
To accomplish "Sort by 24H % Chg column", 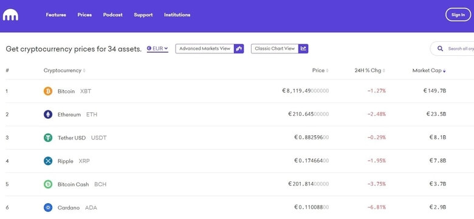I will pyautogui.click(x=369, y=70).
